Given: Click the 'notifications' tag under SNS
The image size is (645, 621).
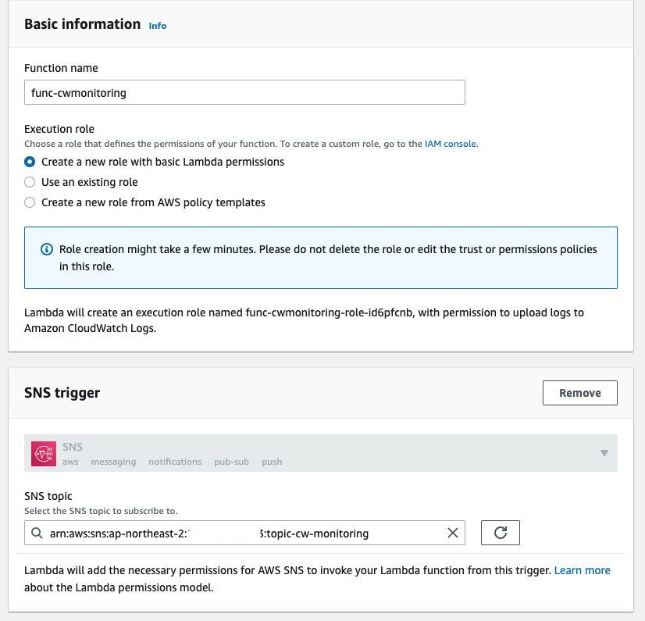Looking at the screenshot, I should coord(175,462).
